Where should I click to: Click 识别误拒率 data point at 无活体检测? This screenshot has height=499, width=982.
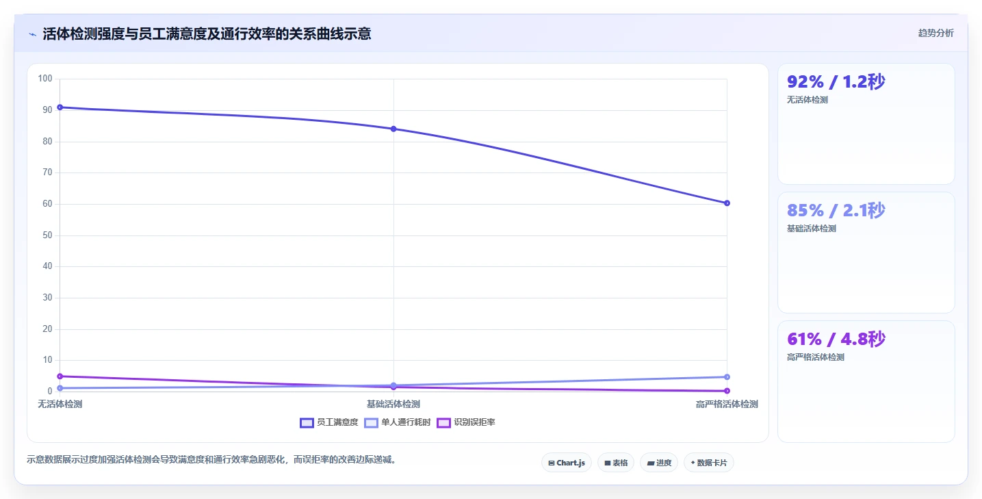tap(60, 376)
